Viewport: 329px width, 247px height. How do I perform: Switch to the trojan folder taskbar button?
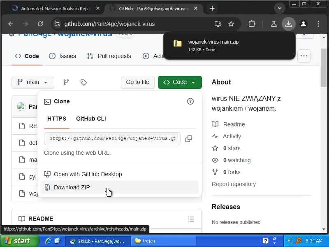pyautogui.click(x=163, y=241)
